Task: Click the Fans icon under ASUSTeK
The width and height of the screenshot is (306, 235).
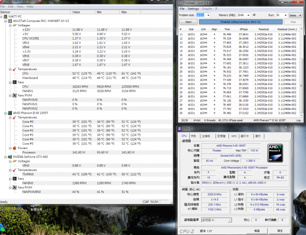Action: (x=15, y=82)
